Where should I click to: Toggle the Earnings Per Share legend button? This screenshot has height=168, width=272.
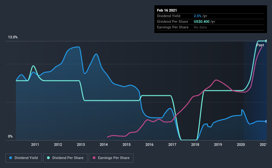pos(111,158)
